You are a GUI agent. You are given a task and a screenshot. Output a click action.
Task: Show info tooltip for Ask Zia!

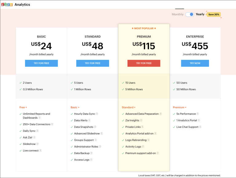pyautogui.click(x=34, y=137)
